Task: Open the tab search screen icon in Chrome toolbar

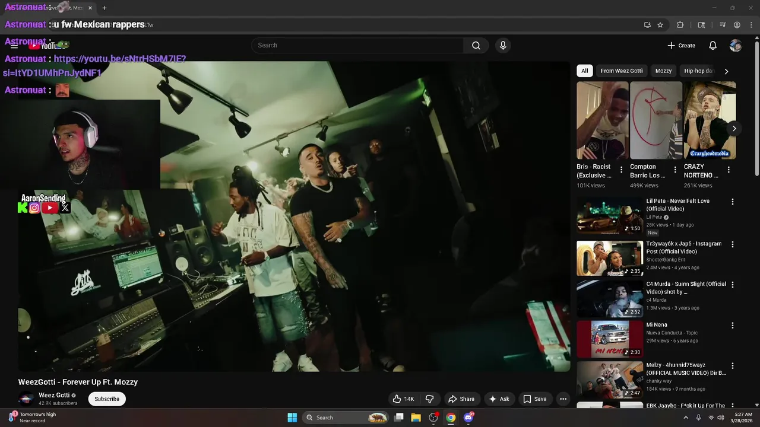Action: [701, 25]
